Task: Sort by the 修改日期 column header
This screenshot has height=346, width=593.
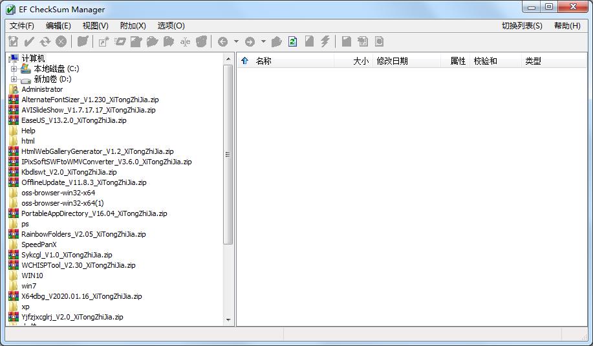Action: [392, 61]
